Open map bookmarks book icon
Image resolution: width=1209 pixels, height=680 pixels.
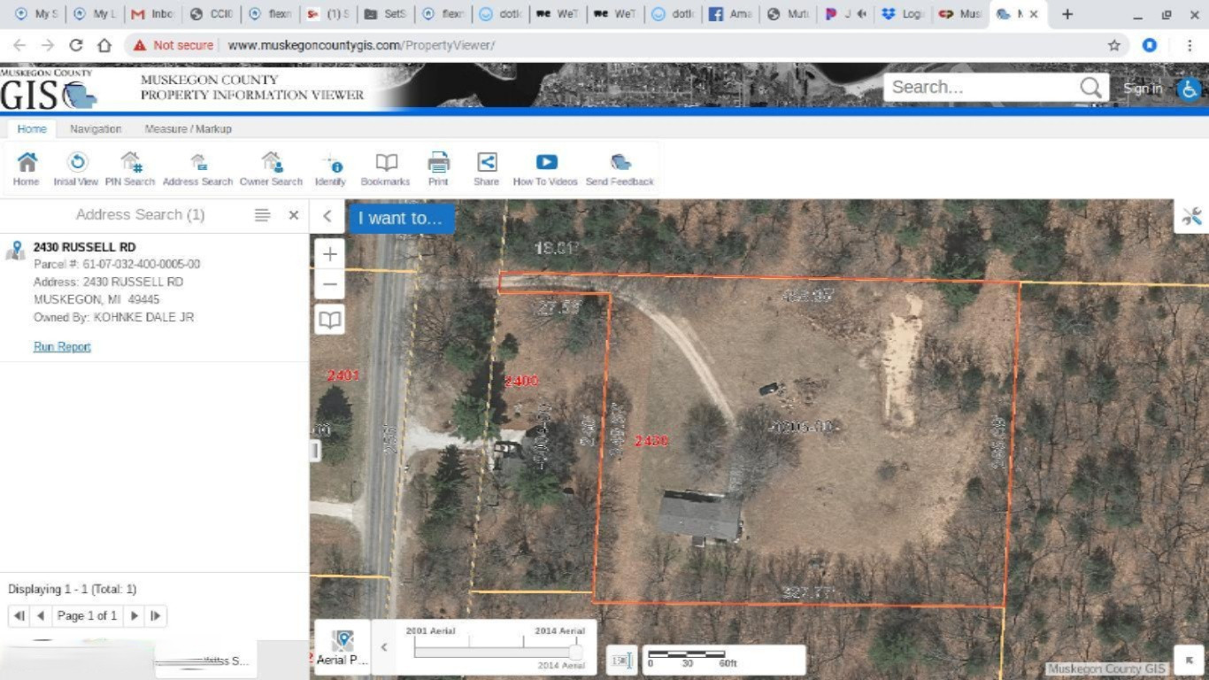pos(330,320)
